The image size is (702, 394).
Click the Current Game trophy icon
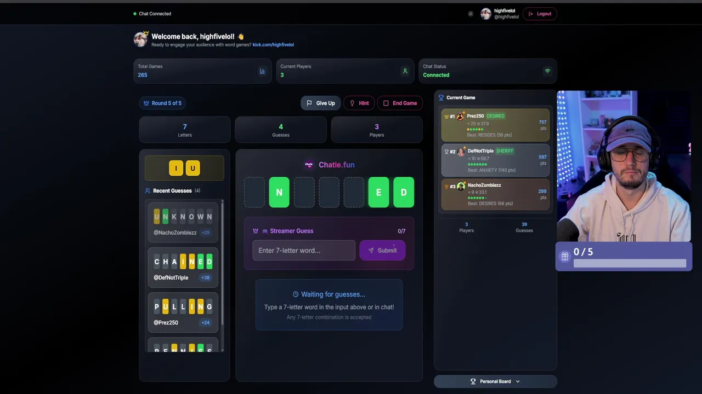pyautogui.click(x=441, y=97)
